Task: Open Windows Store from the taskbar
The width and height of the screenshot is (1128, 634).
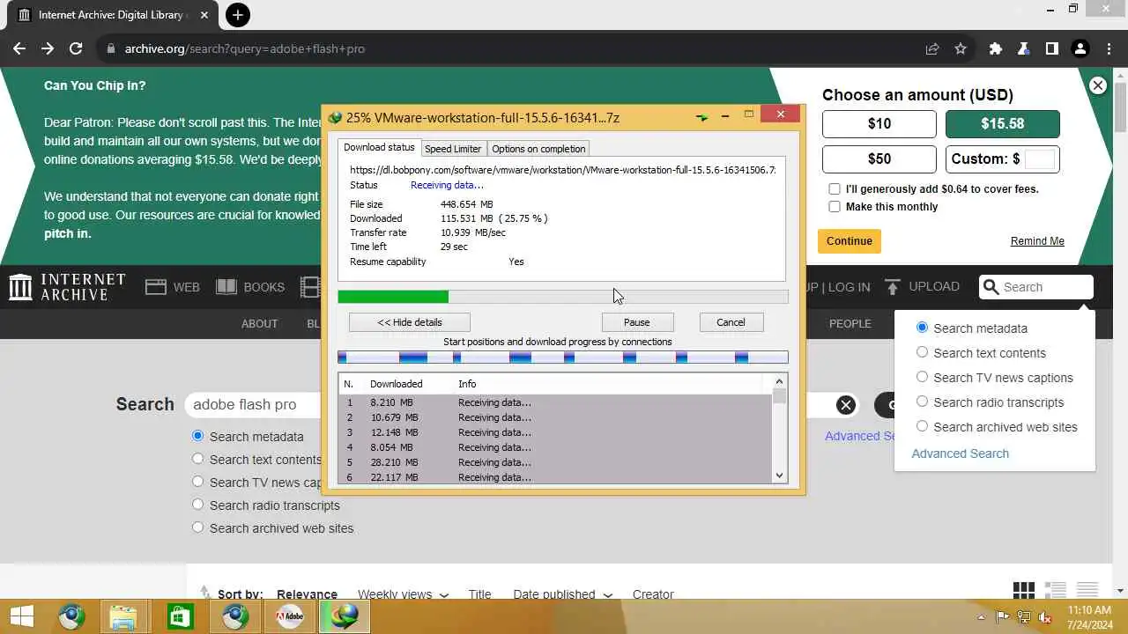Action: 179,616
